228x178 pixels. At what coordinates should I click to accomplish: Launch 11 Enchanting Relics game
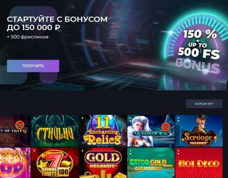103,131
